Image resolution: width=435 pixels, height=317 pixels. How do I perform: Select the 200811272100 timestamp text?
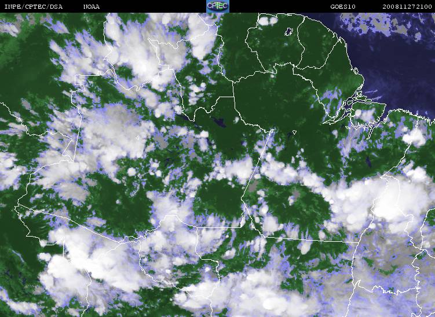tap(407, 6)
